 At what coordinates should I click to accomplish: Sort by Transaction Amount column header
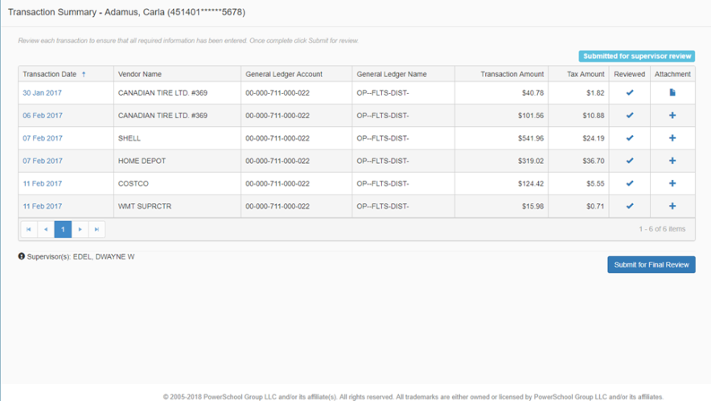coord(512,74)
